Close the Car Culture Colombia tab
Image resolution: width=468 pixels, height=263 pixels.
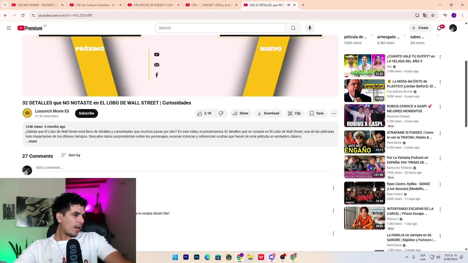click(x=120, y=5)
